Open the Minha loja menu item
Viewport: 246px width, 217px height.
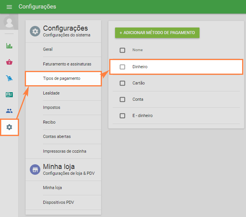coord(64,188)
